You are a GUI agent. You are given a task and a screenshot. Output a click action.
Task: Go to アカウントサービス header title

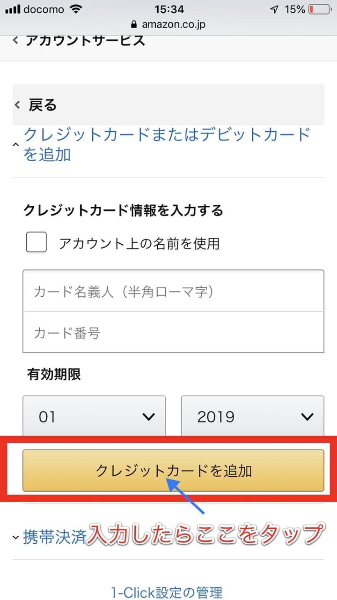(85, 41)
